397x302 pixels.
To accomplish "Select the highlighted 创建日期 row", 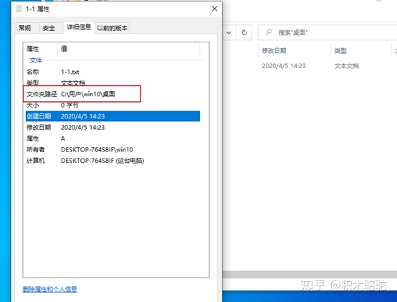I will [113, 116].
